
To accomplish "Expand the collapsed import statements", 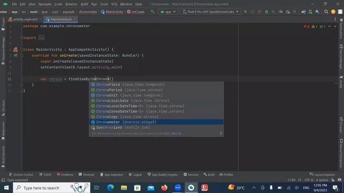I will coord(41,38).
